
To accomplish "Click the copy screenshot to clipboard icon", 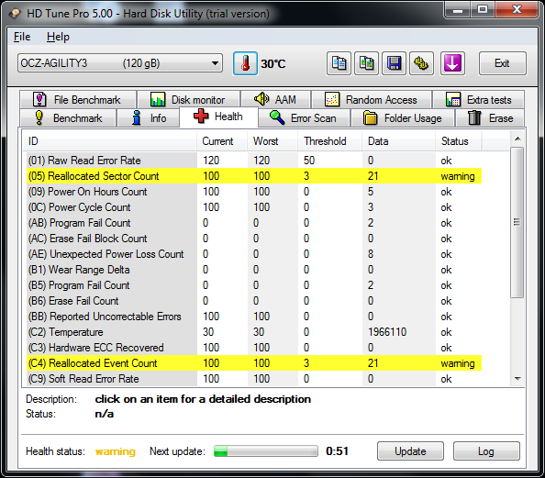I will pos(366,63).
